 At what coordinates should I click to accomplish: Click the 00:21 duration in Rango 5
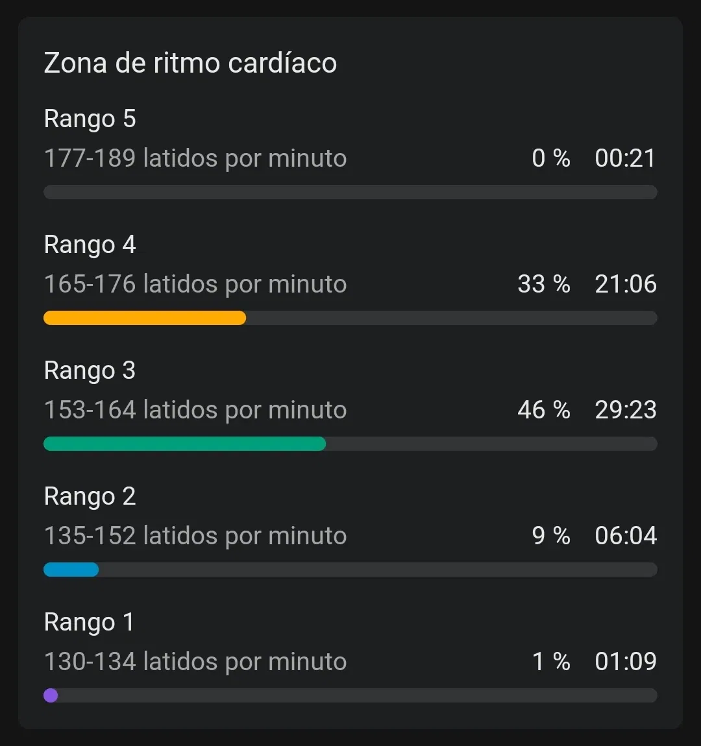coord(626,158)
